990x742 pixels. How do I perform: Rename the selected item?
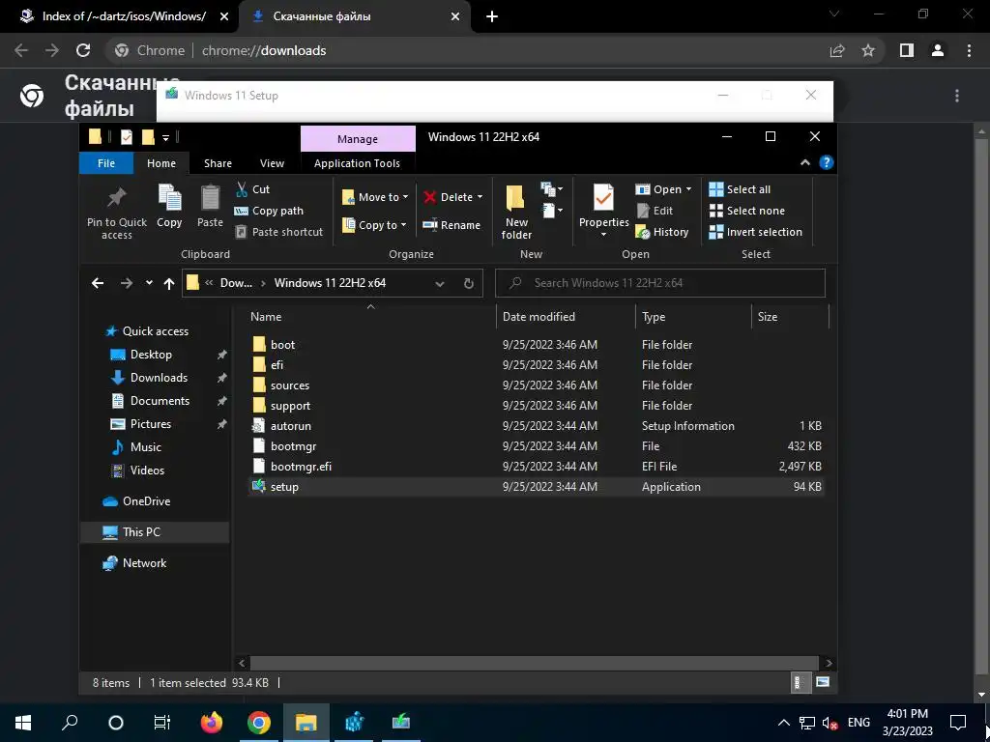[x=451, y=225]
